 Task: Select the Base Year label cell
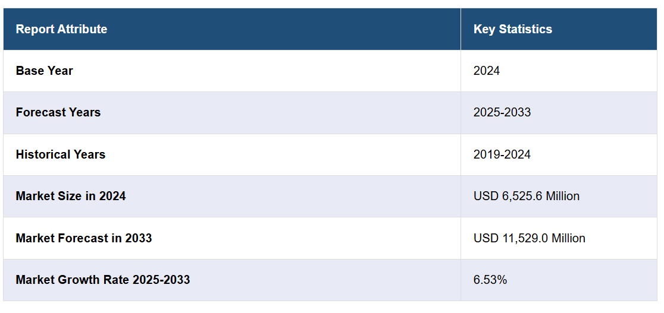(45, 71)
